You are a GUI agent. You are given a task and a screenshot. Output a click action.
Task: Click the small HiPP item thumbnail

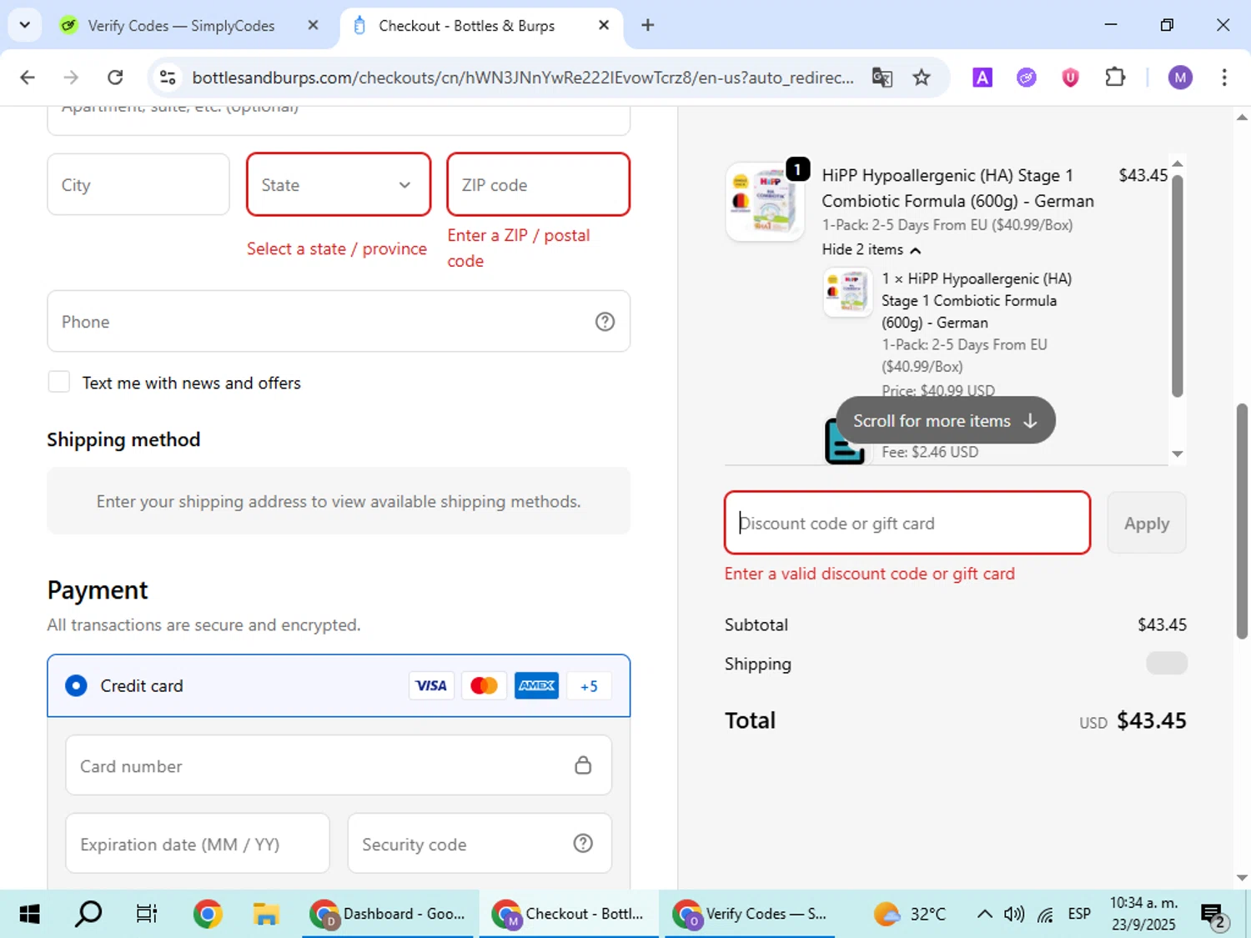click(x=848, y=293)
